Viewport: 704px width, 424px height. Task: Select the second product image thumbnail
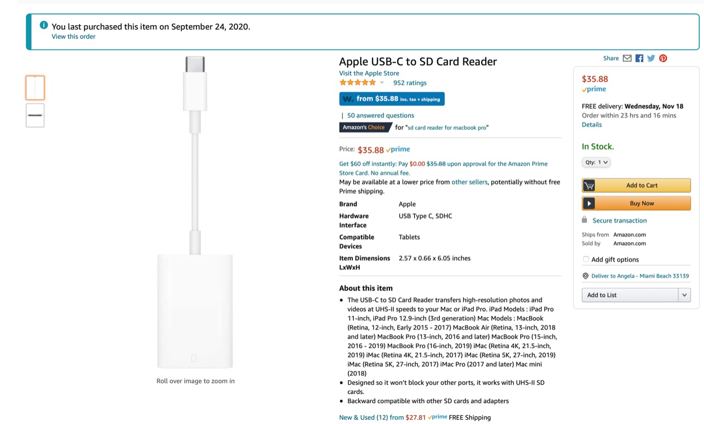35,115
